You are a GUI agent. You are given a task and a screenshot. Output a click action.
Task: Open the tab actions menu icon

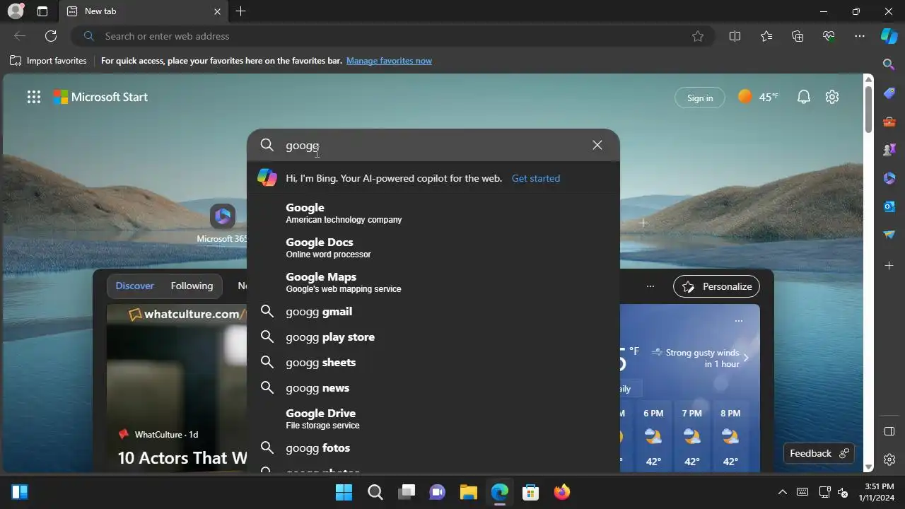[42, 11]
